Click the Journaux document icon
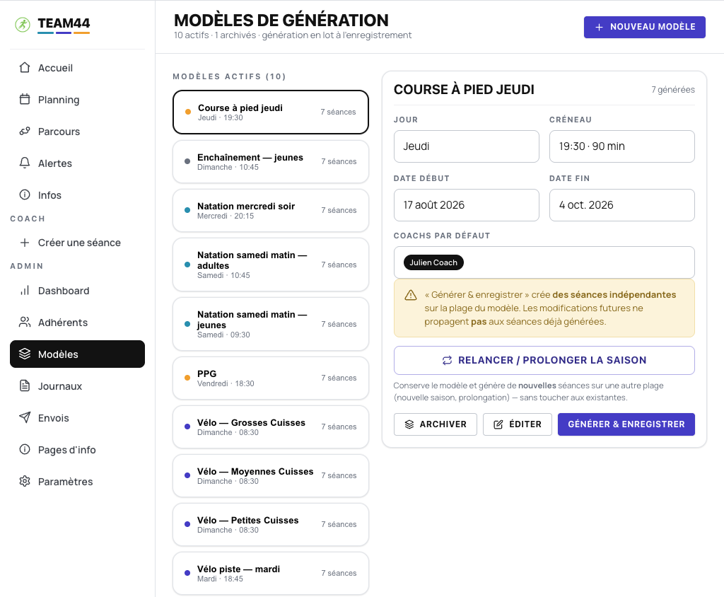724x597 pixels. tap(25, 386)
